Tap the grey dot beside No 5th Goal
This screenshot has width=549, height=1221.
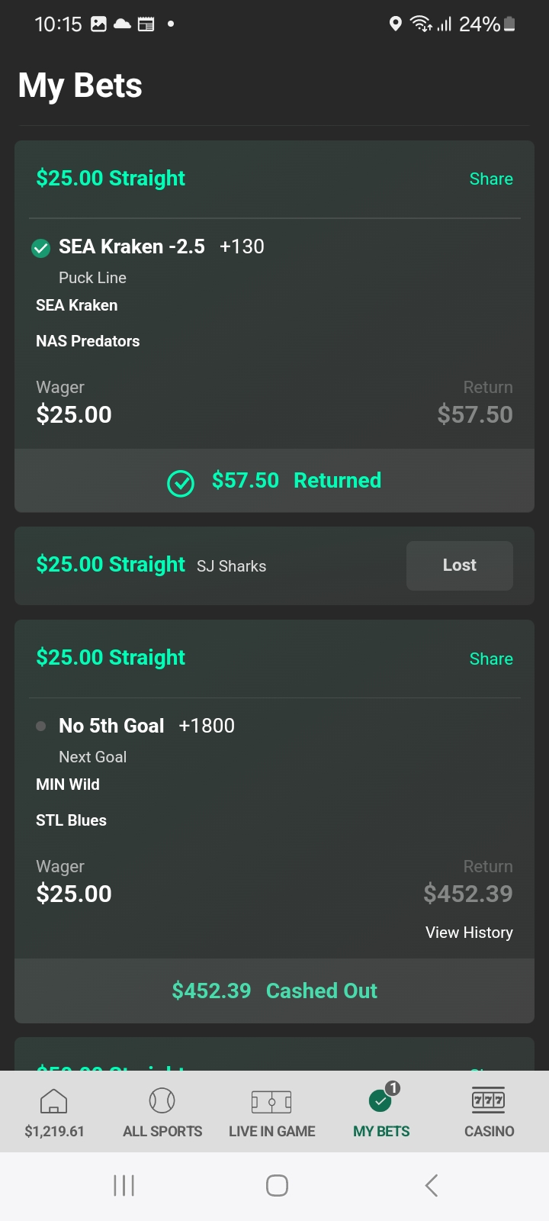click(x=41, y=726)
